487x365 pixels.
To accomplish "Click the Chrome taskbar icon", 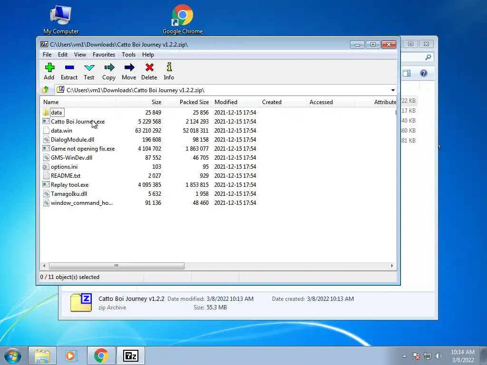I will click(101, 355).
